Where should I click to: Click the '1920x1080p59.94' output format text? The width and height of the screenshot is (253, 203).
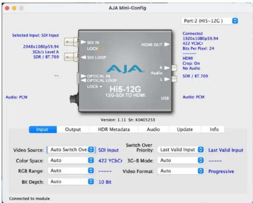(201, 38)
